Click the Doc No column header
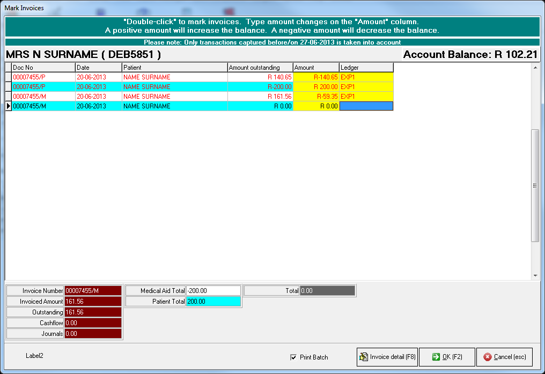 43,68
